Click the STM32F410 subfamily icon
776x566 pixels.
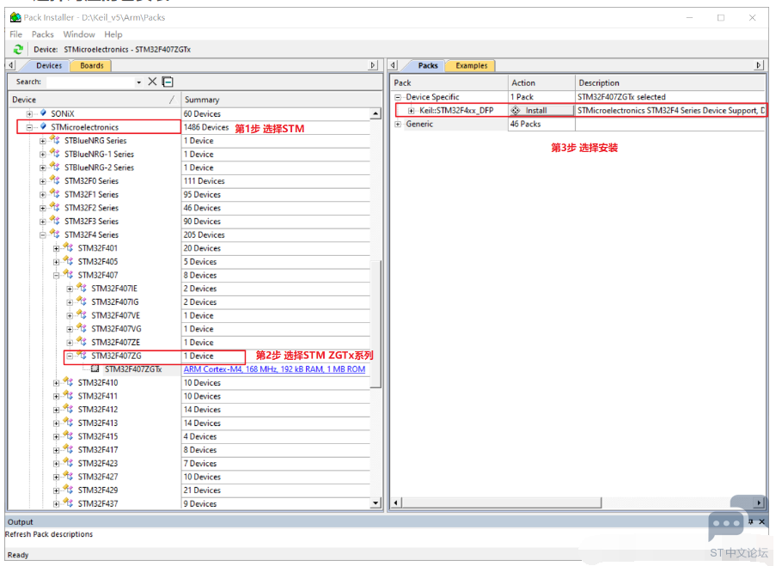coord(68,382)
